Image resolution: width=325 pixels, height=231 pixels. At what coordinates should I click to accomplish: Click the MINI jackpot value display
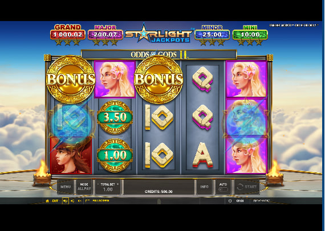tap(250, 35)
